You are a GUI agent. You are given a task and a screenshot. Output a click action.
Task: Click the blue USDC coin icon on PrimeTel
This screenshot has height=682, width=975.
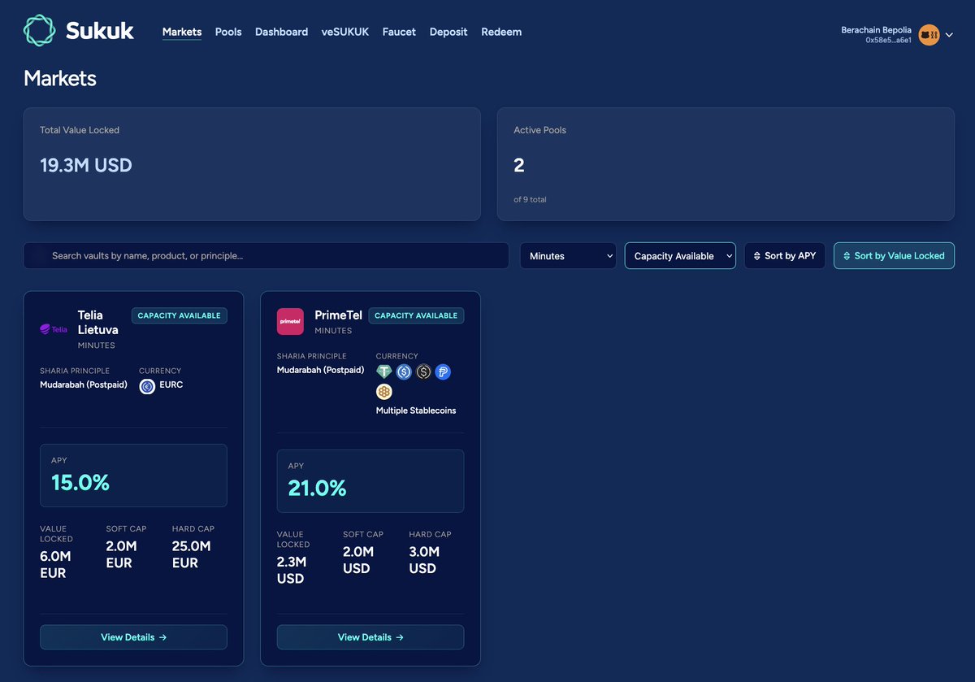point(404,371)
